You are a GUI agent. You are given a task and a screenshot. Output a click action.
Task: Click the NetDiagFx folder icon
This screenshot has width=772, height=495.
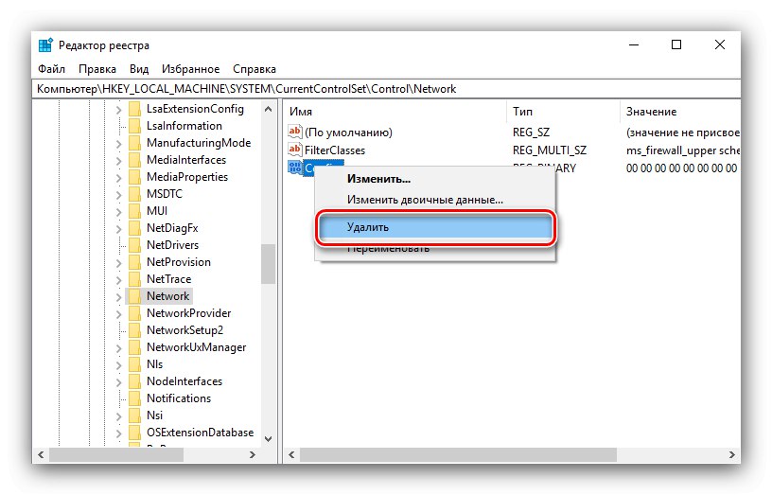[134, 228]
